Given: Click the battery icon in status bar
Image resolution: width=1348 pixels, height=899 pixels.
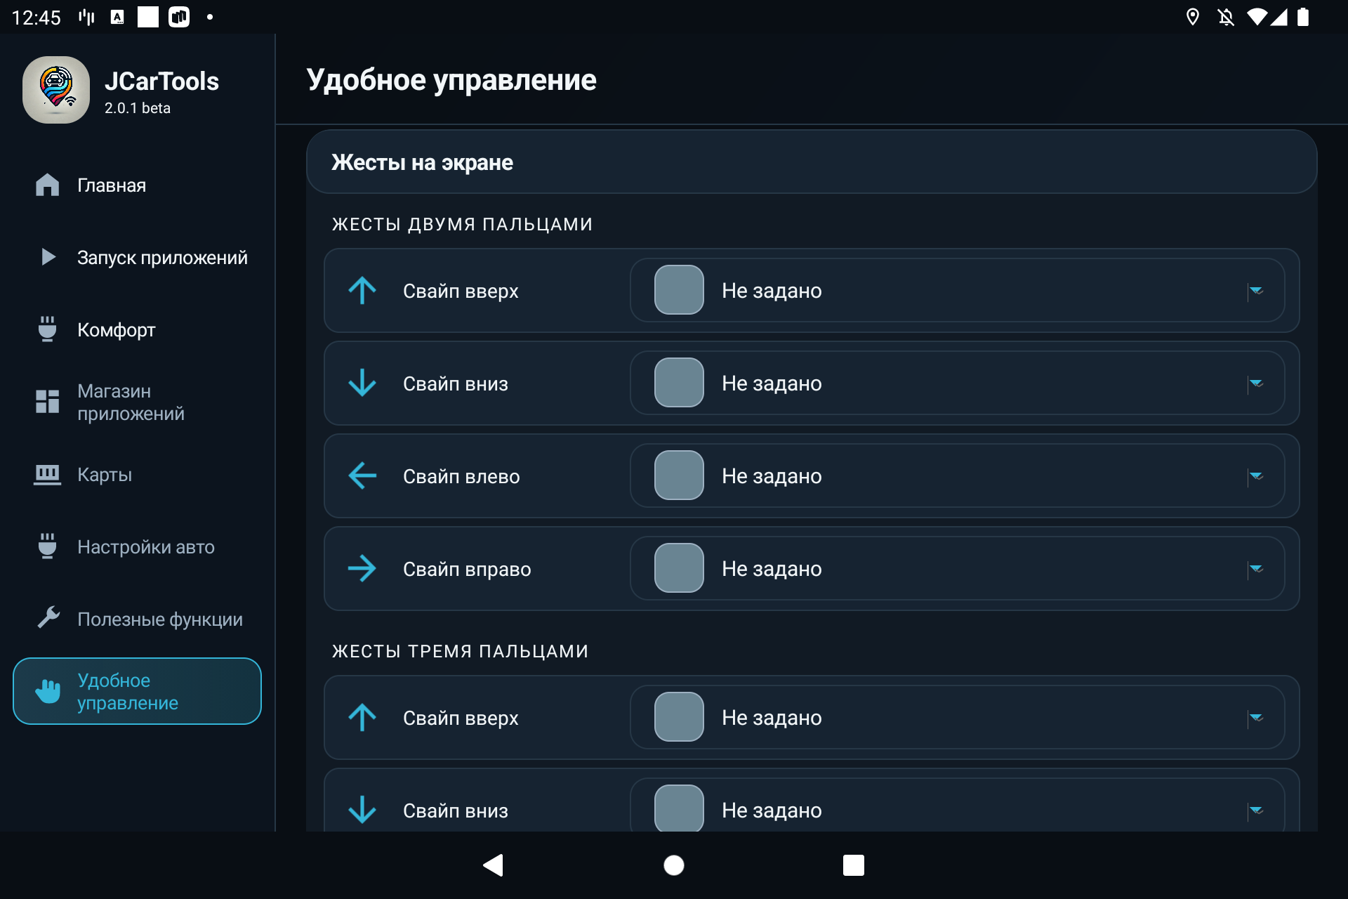Looking at the screenshot, I should click(x=1303, y=17).
